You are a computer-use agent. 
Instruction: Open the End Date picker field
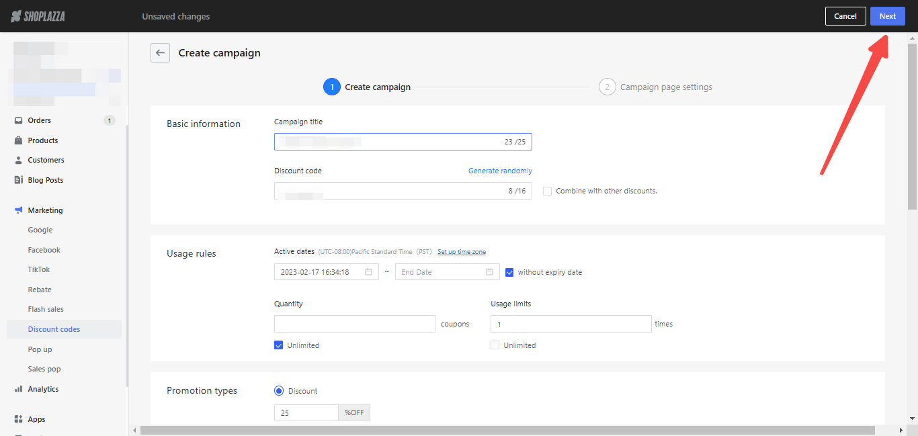(x=448, y=272)
